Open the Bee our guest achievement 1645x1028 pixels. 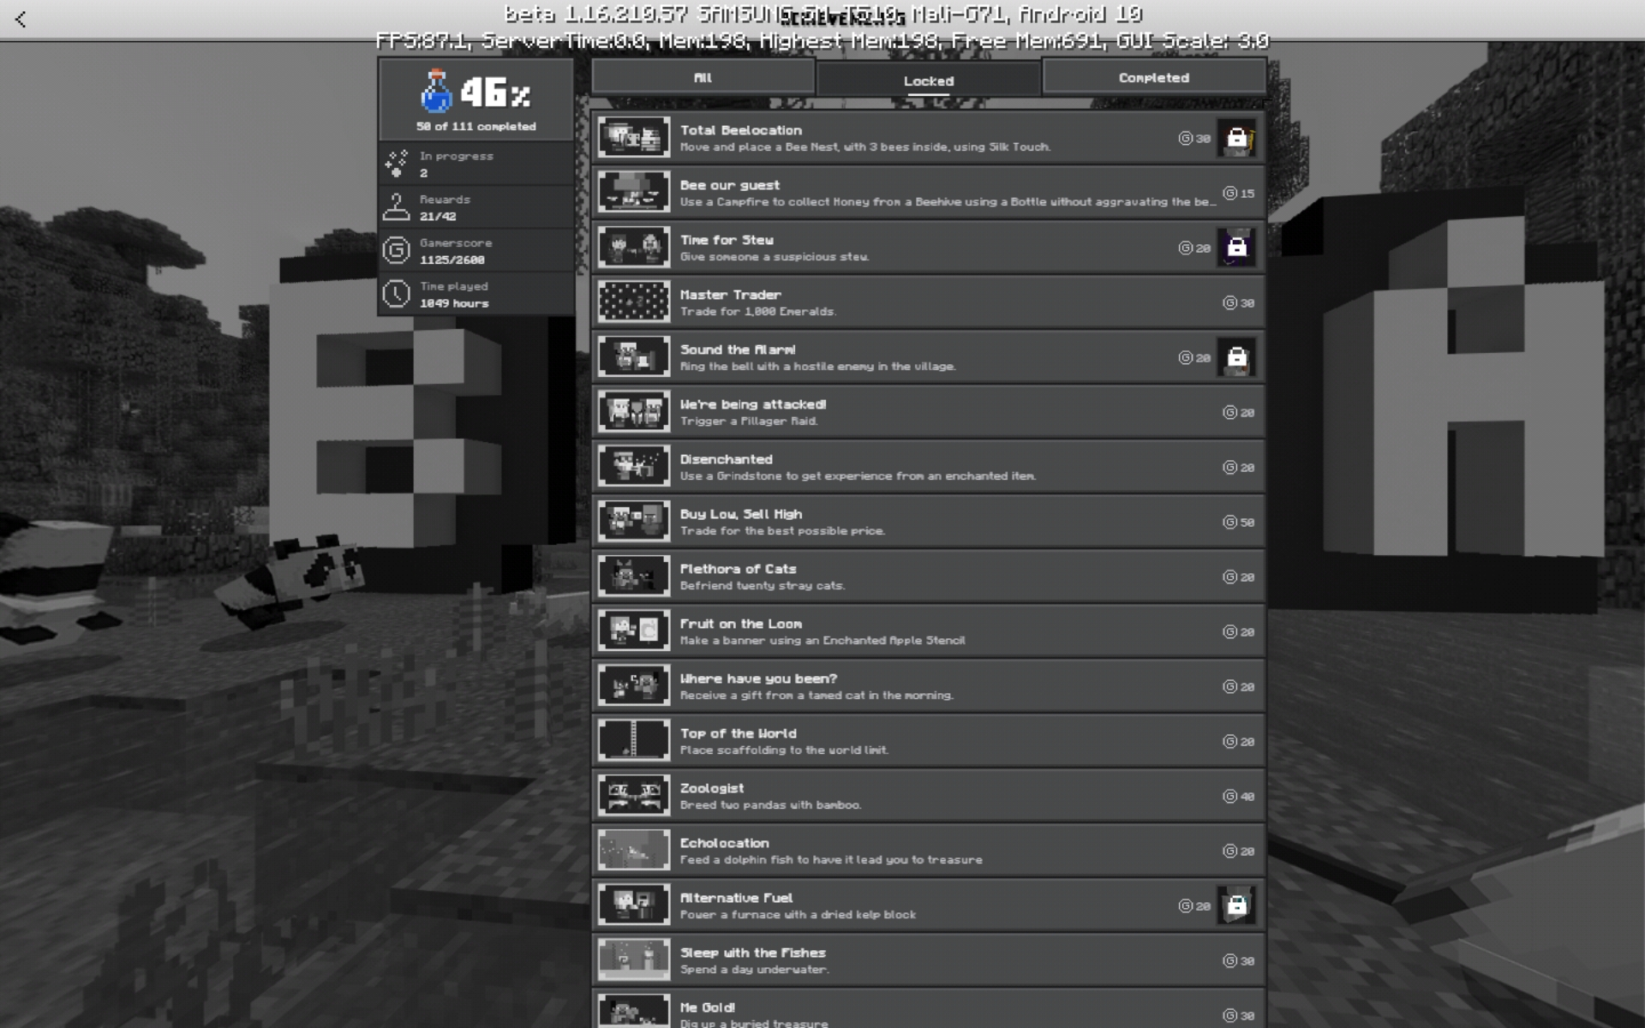[x=928, y=193]
